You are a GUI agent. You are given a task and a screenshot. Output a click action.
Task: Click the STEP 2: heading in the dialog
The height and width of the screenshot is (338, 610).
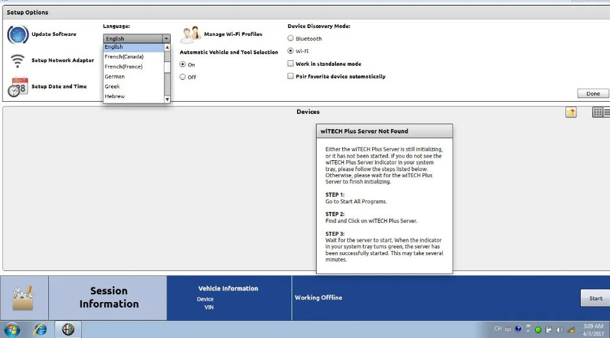(334, 214)
